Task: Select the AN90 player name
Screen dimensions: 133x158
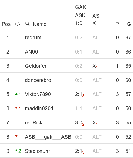Action: (x=31, y=52)
